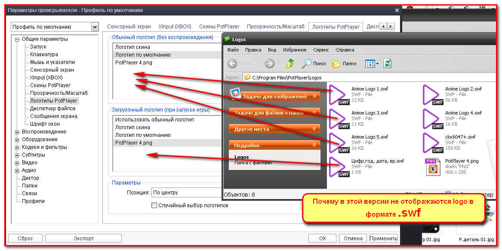The height and width of the screenshot is (251, 502).
Task: Collapse the Общие параметры tree node
Action: (17, 39)
